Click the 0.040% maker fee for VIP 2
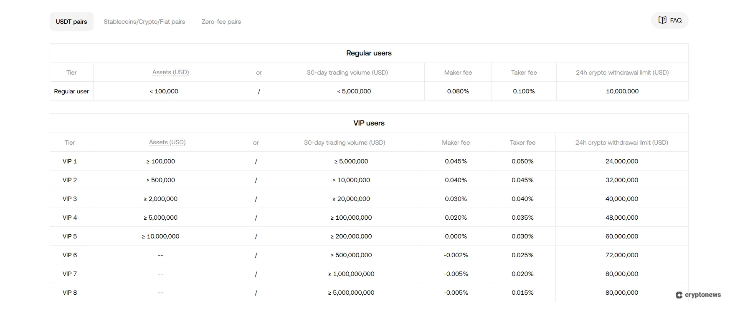Viewport: 735px width, 311px height. 456,180
